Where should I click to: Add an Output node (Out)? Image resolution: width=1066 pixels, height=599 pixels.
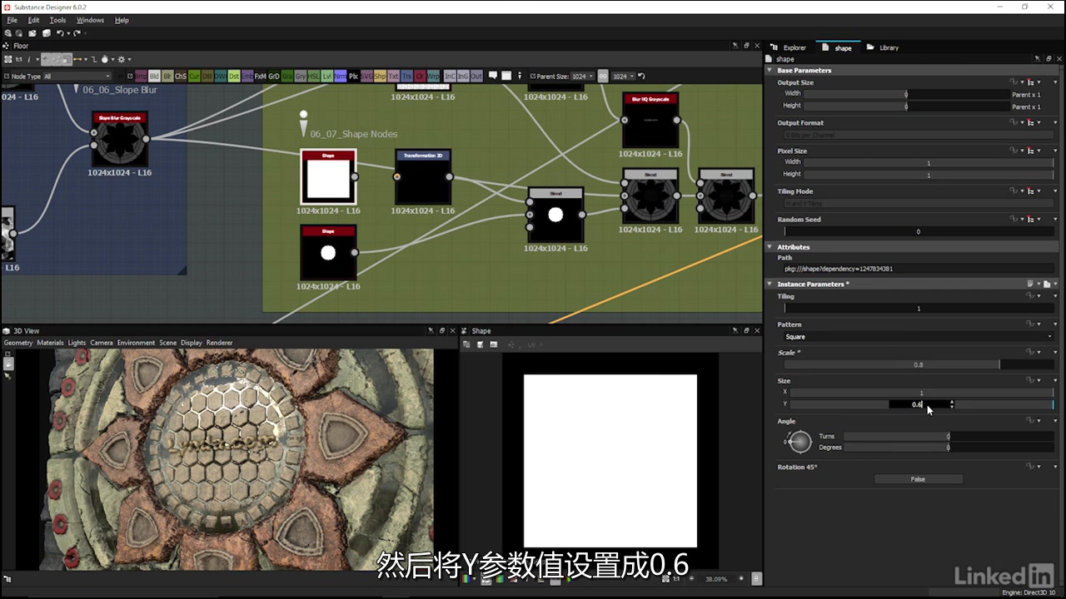pos(476,76)
